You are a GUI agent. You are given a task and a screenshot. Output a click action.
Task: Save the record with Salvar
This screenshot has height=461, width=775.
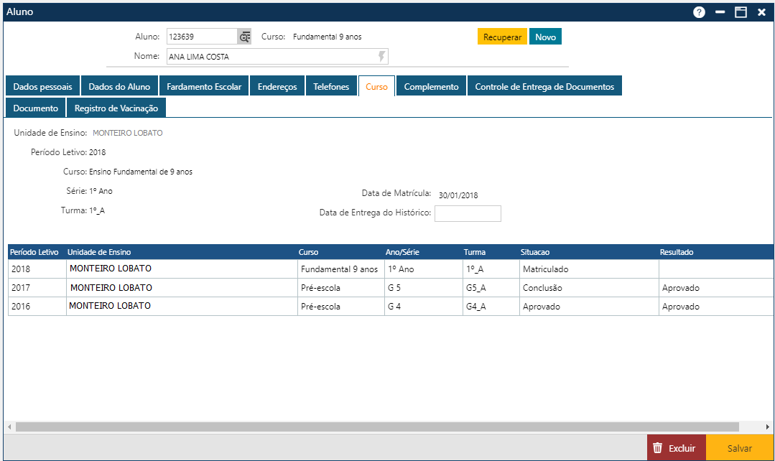[x=739, y=448]
